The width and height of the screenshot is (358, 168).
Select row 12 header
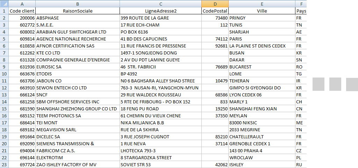4,88
